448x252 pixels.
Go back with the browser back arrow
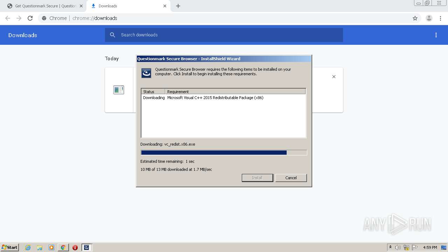click(8, 18)
